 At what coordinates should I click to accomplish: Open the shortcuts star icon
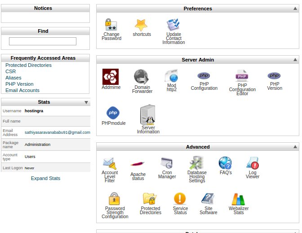(x=141, y=25)
